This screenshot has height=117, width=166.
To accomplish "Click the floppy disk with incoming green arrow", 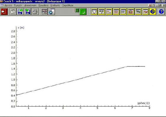I will point(28,12).
